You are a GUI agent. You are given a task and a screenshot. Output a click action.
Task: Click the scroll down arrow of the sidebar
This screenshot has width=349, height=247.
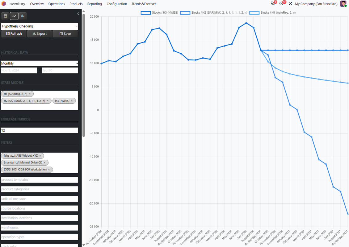[x=84, y=245]
